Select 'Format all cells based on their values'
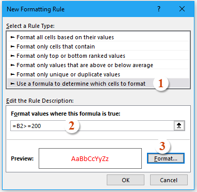The height and width of the screenshot is (192, 197). tap(98, 37)
